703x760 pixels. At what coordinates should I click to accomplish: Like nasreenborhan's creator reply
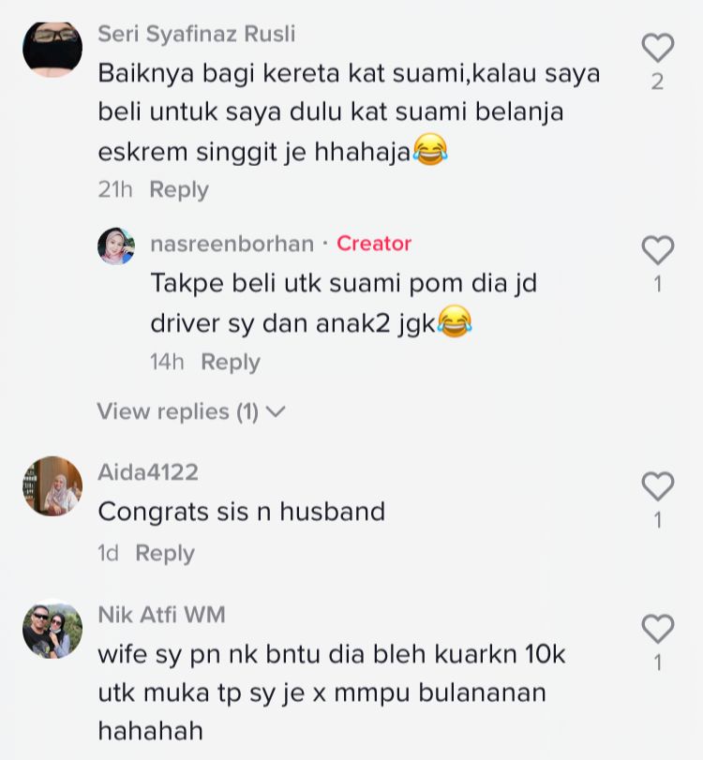[x=658, y=249]
